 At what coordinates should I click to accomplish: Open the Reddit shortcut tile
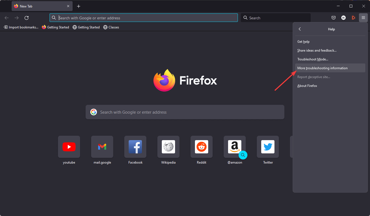201,146
